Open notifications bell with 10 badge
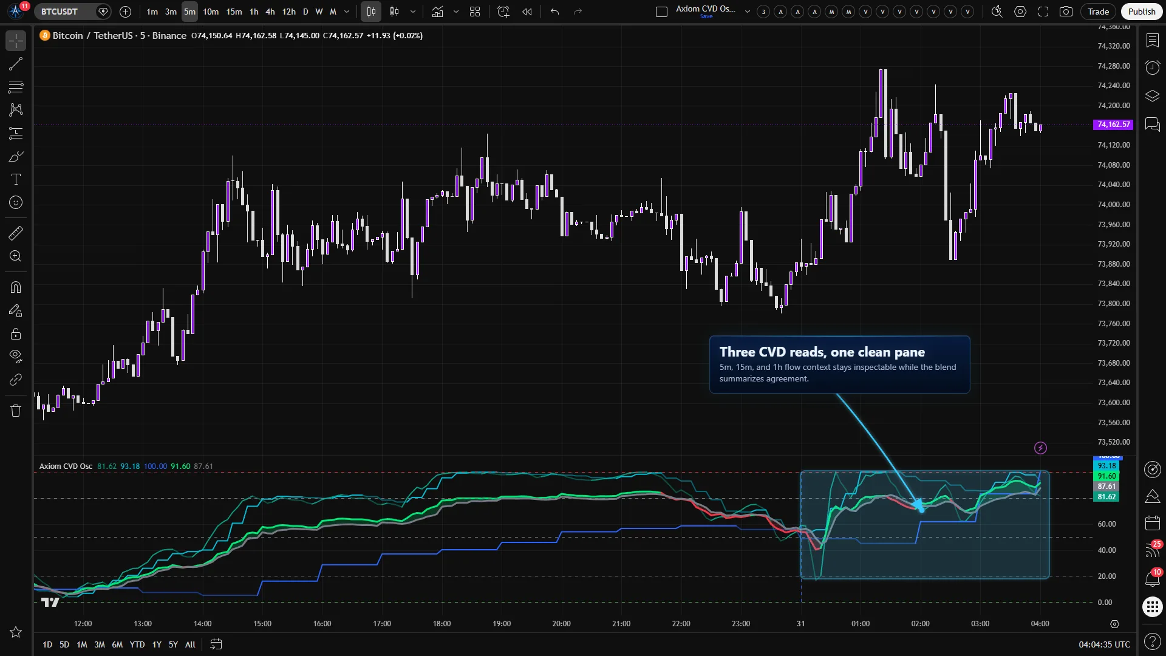1166x656 pixels. (1152, 578)
